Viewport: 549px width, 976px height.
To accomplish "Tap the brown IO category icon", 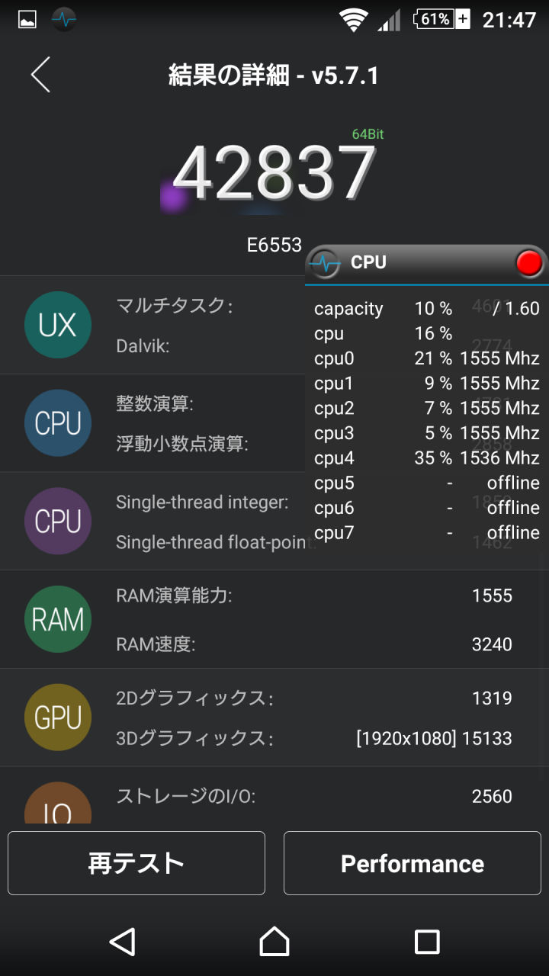I will (x=58, y=804).
